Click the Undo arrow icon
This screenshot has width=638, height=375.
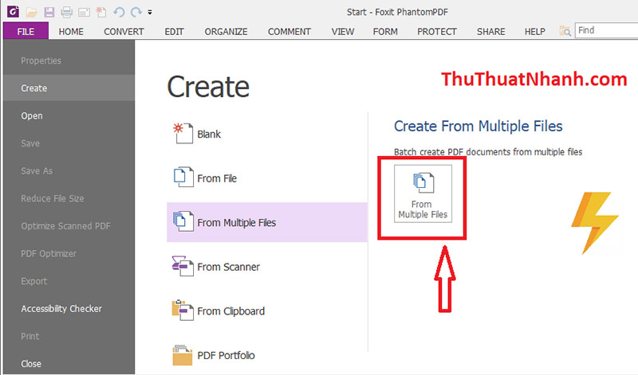[119, 12]
